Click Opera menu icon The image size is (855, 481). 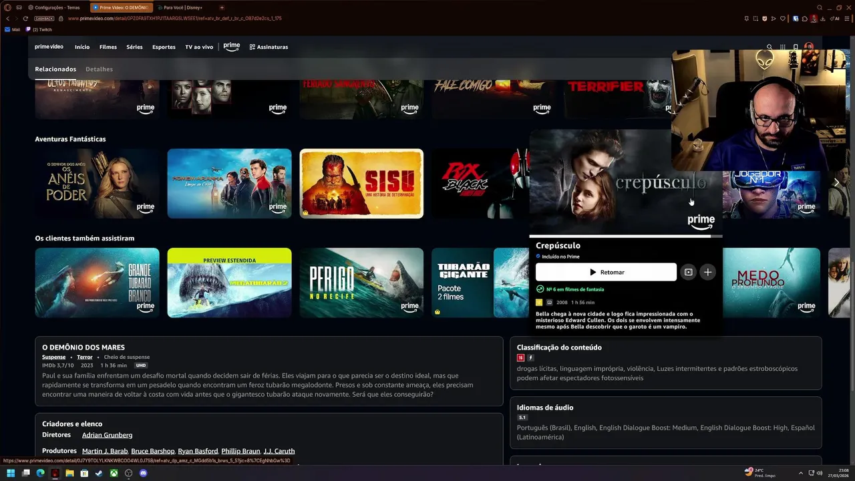point(7,7)
